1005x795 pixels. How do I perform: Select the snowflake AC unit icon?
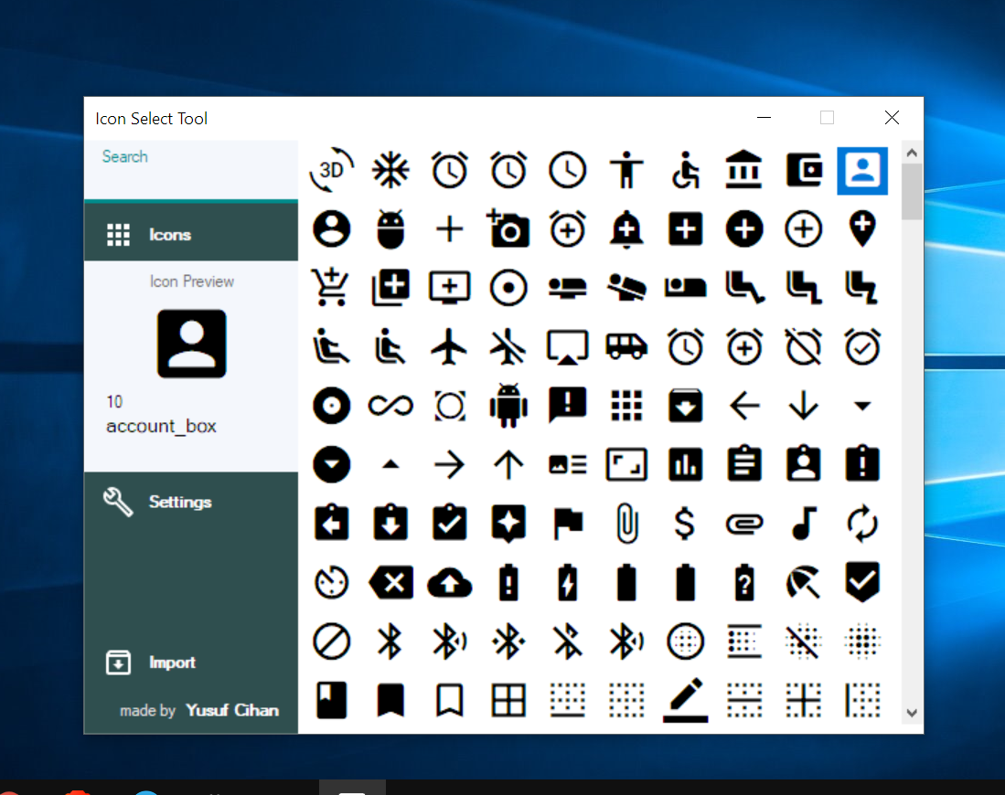[x=390, y=170]
